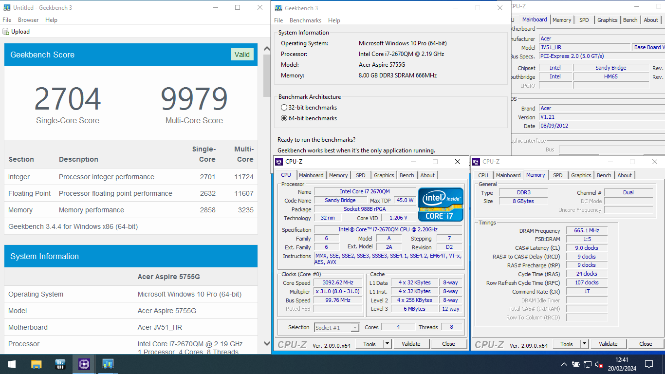Image resolution: width=665 pixels, height=374 pixels.
Task: Click results scrollbar up arrow
Action: [266, 49]
